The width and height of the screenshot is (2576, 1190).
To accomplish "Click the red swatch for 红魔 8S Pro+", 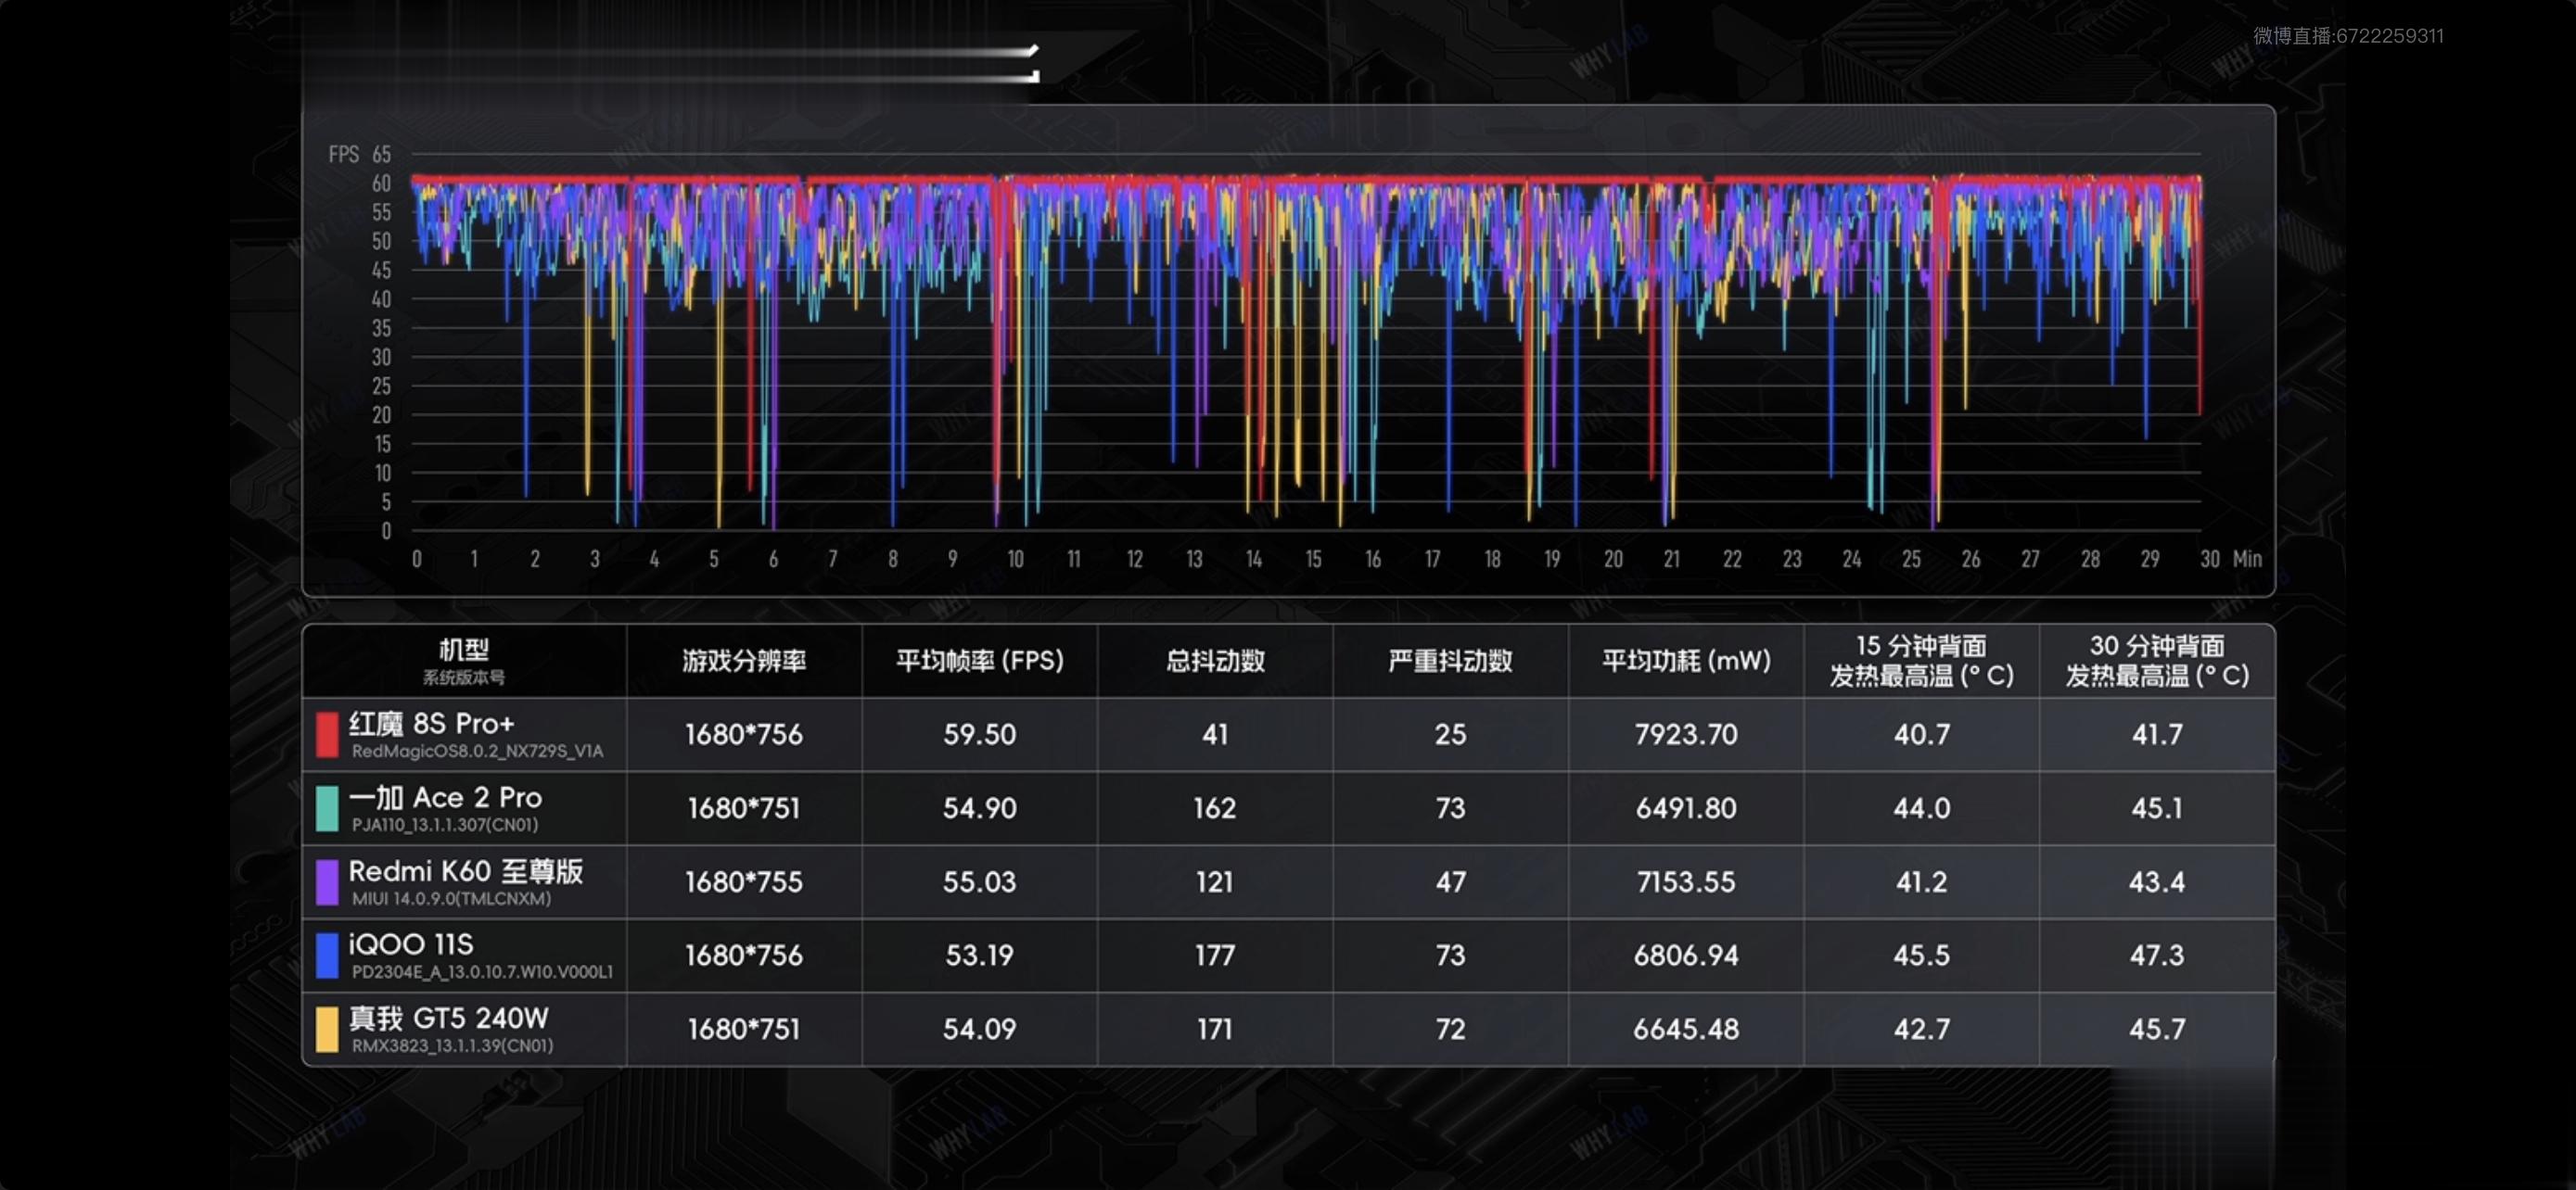I will [327, 734].
